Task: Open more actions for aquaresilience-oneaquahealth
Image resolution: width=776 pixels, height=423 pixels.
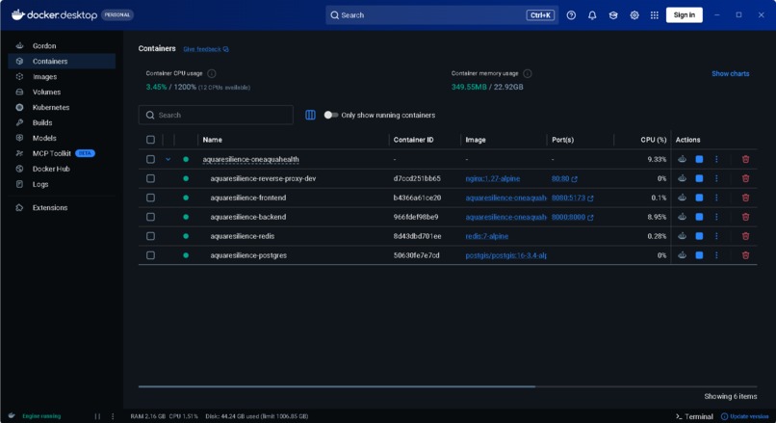Action: point(716,159)
